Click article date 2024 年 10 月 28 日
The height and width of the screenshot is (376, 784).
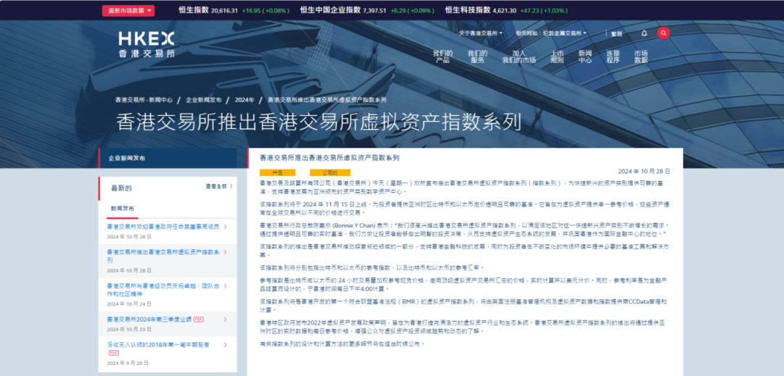coord(644,171)
